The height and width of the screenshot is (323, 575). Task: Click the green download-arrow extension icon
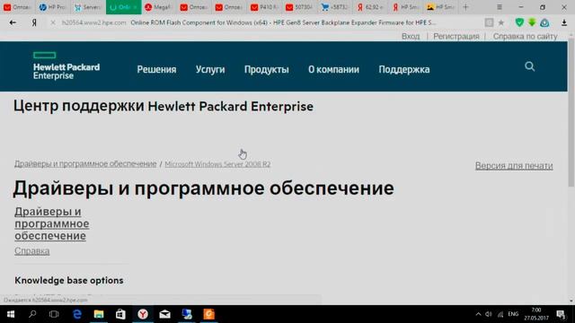(532, 22)
